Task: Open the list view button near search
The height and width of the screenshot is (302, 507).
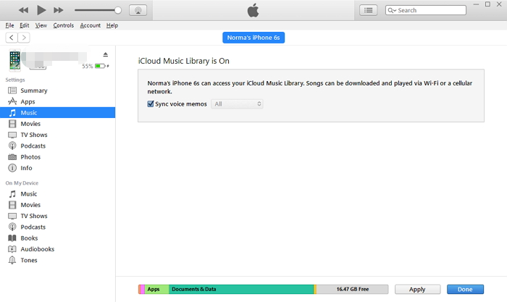Action: click(x=368, y=10)
